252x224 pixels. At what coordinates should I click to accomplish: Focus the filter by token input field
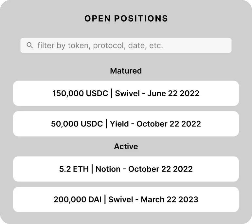click(x=131, y=45)
